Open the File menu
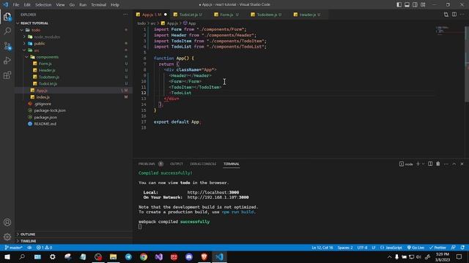This screenshot has width=469, height=263. [x=16, y=5]
